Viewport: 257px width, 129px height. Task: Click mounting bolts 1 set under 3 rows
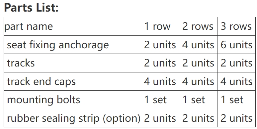coord(236,100)
